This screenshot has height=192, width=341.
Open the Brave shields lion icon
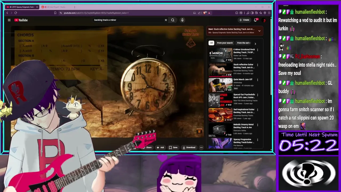tap(205, 13)
